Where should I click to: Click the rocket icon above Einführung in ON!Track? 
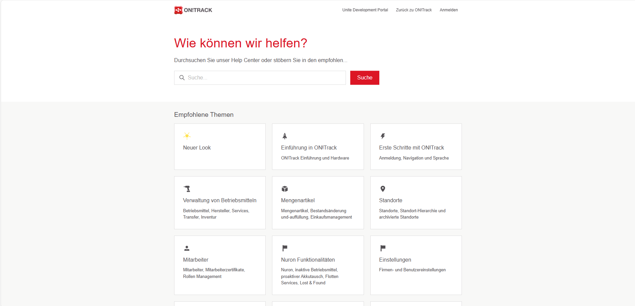[285, 136]
